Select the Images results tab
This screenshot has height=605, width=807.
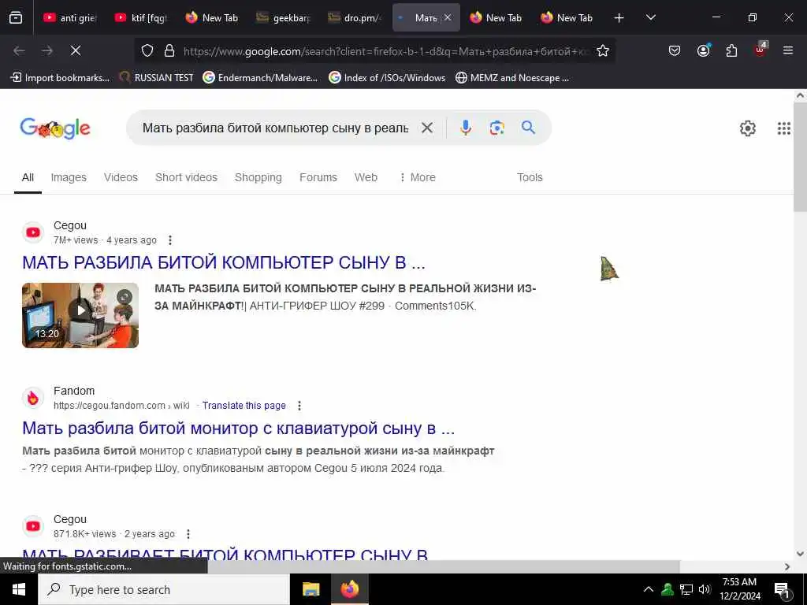click(x=69, y=177)
